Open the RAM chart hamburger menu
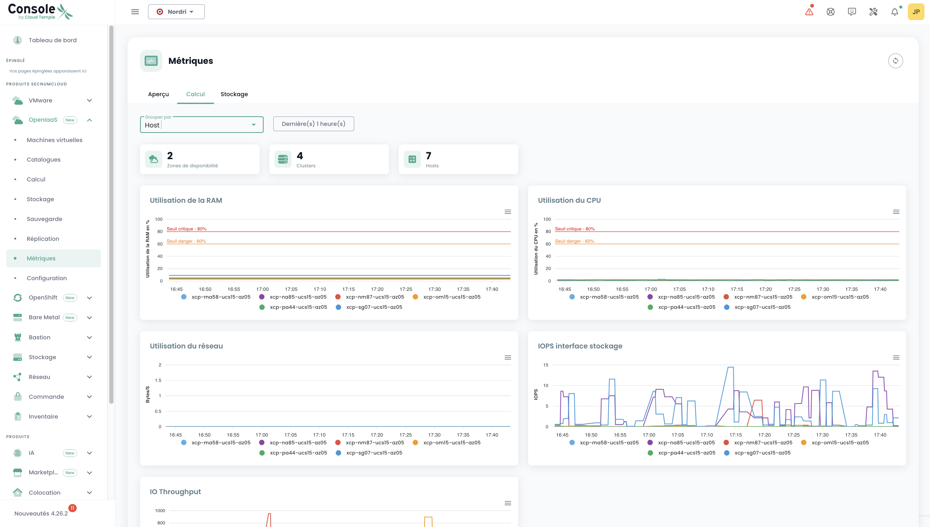The width and height of the screenshot is (930, 527). click(508, 212)
